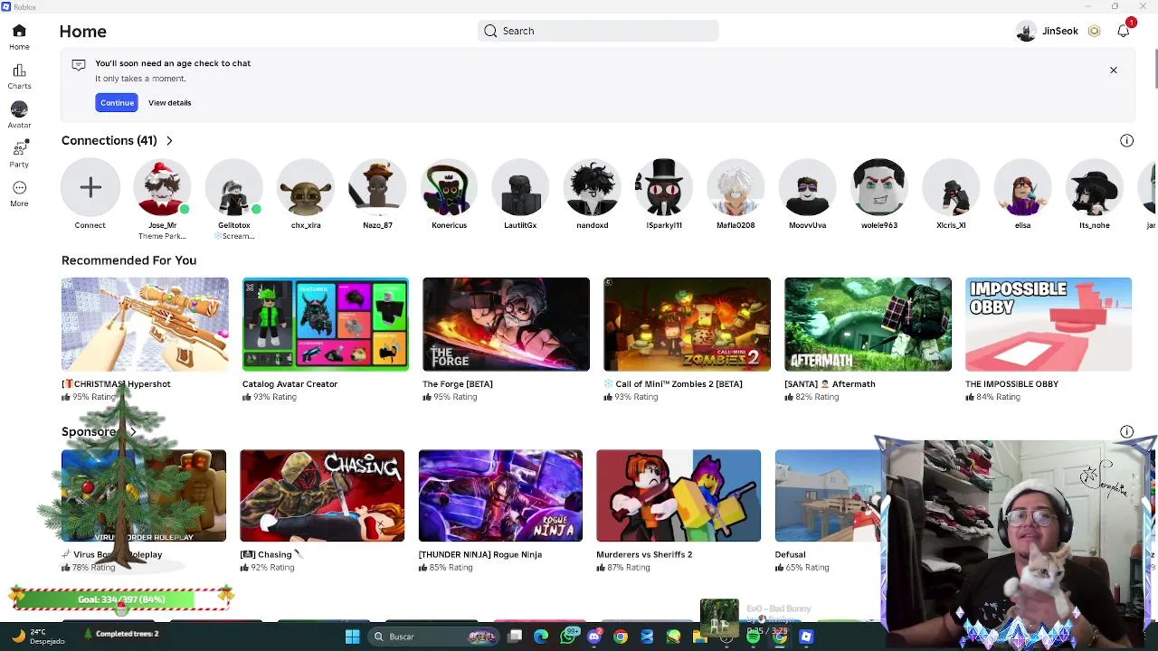Click the Catalog Avatar Creator title

point(289,384)
